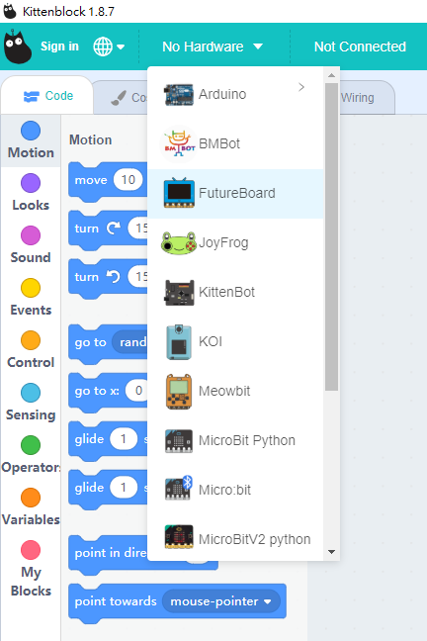This screenshot has height=641, width=427.
Task: Select the Looks purple category circle
Action: (31, 183)
